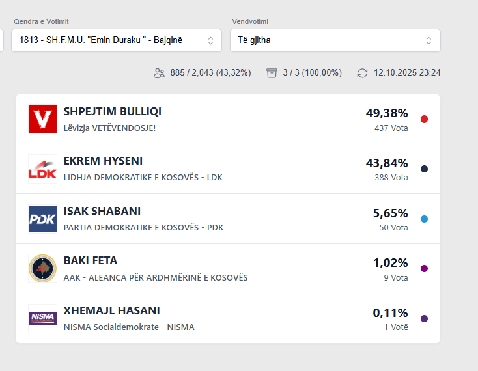The height and width of the screenshot is (371, 478).
Task: Click the Vetëvendosje party logo
Action: [42, 119]
